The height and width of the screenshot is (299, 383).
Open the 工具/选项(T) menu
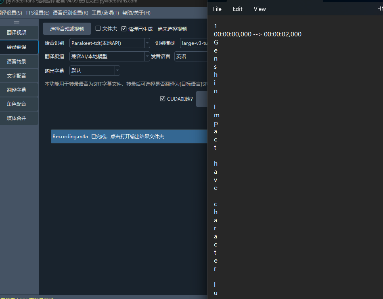(x=105, y=13)
